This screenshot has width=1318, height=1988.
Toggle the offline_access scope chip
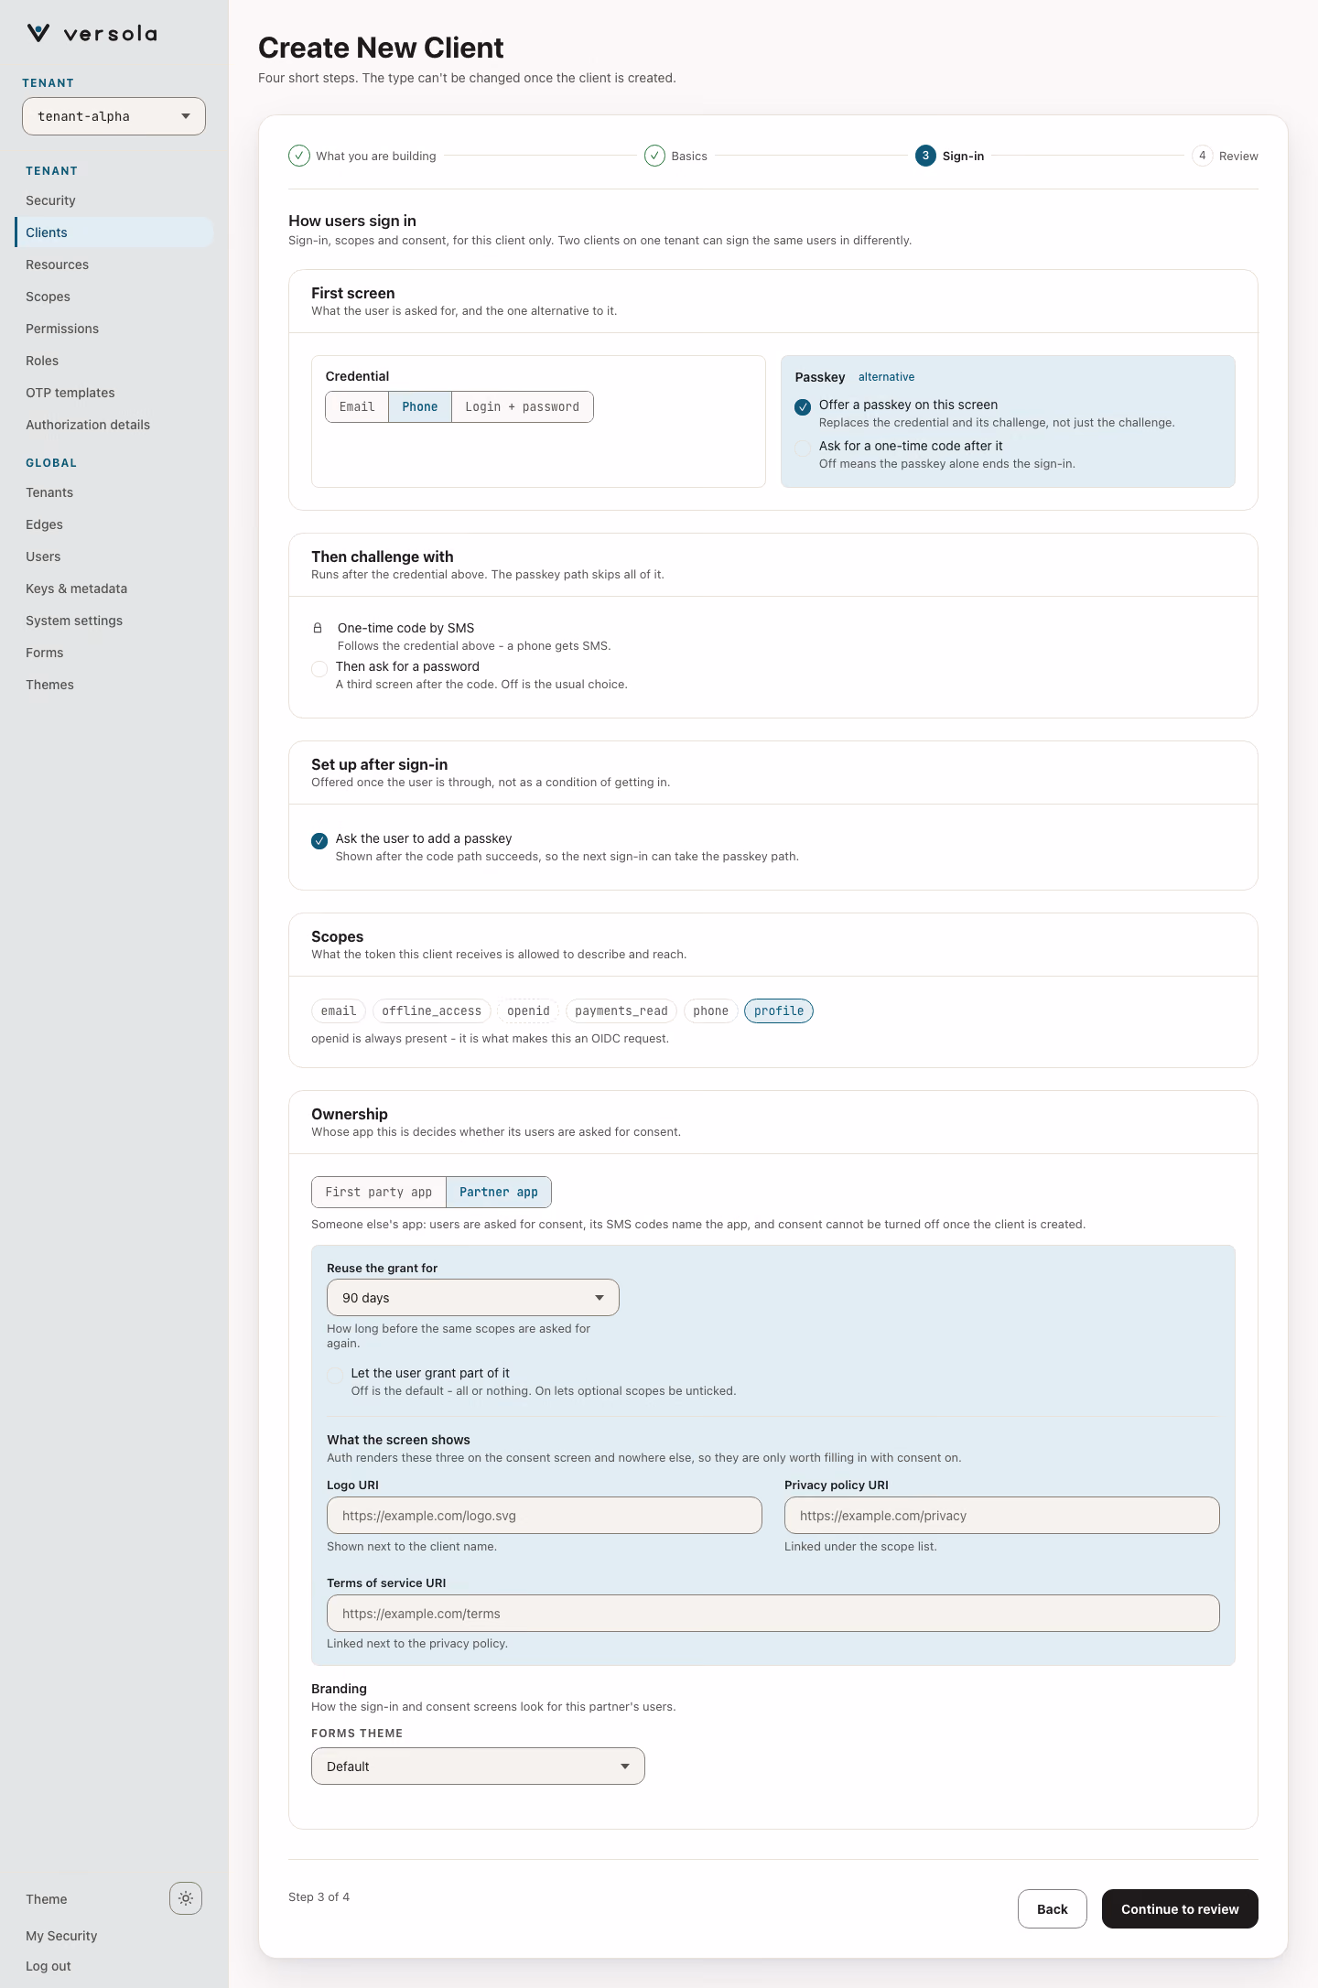(x=431, y=1011)
